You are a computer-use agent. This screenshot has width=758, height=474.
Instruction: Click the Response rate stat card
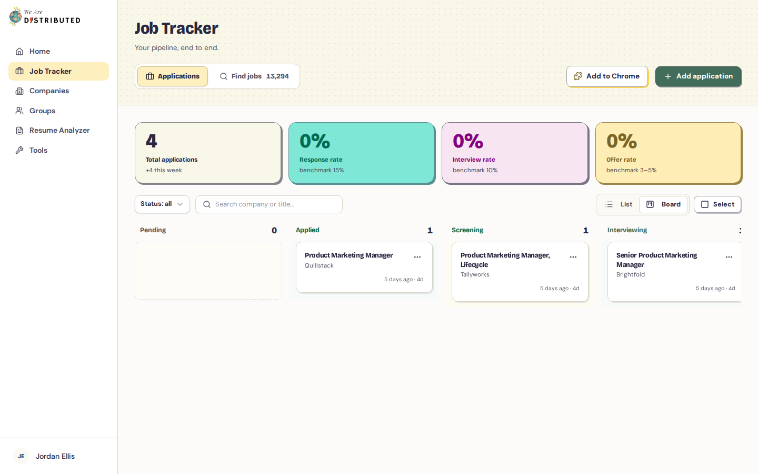click(x=362, y=153)
